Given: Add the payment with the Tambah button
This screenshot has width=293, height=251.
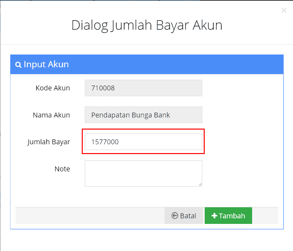Looking at the screenshot, I should 228,215.
